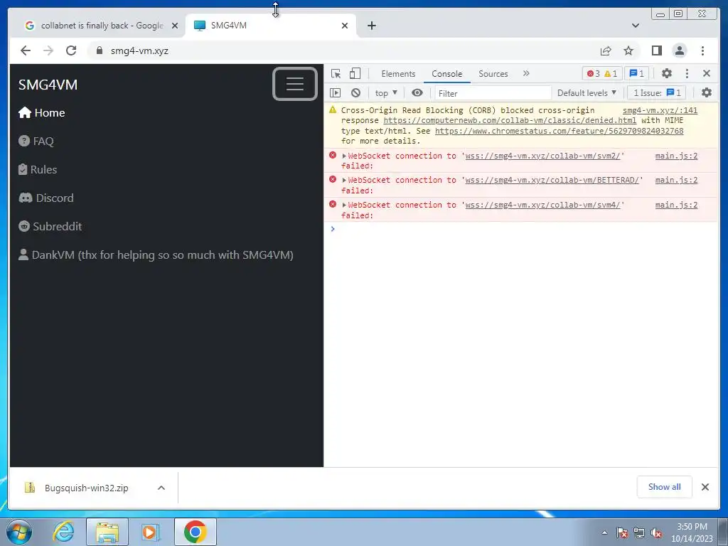
Task: Reload the current page
Action: [x=71, y=50]
